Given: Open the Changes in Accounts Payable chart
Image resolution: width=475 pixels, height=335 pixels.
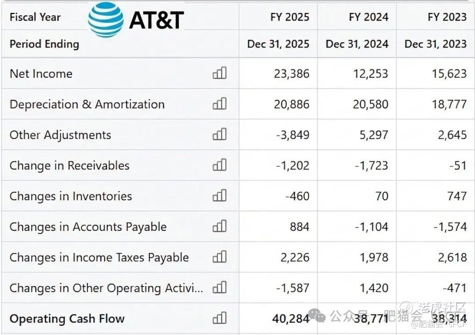Looking at the screenshot, I should click(219, 226).
